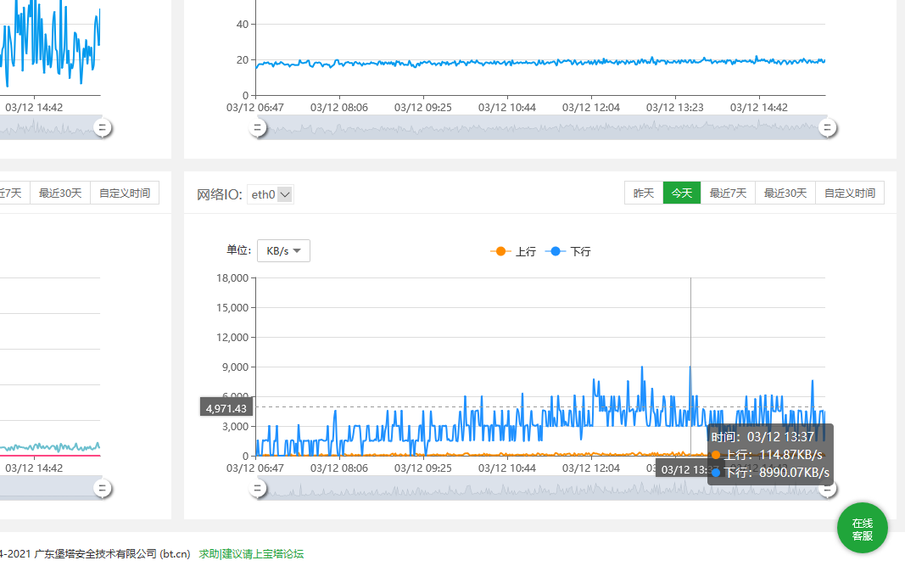Switch network IO range to 最近7天
This screenshot has height=566, width=905.
tap(728, 193)
